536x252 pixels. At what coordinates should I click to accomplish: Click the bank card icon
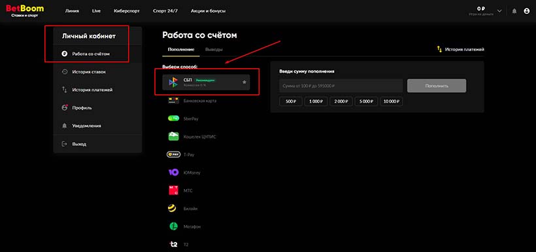pyautogui.click(x=173, y=101)
